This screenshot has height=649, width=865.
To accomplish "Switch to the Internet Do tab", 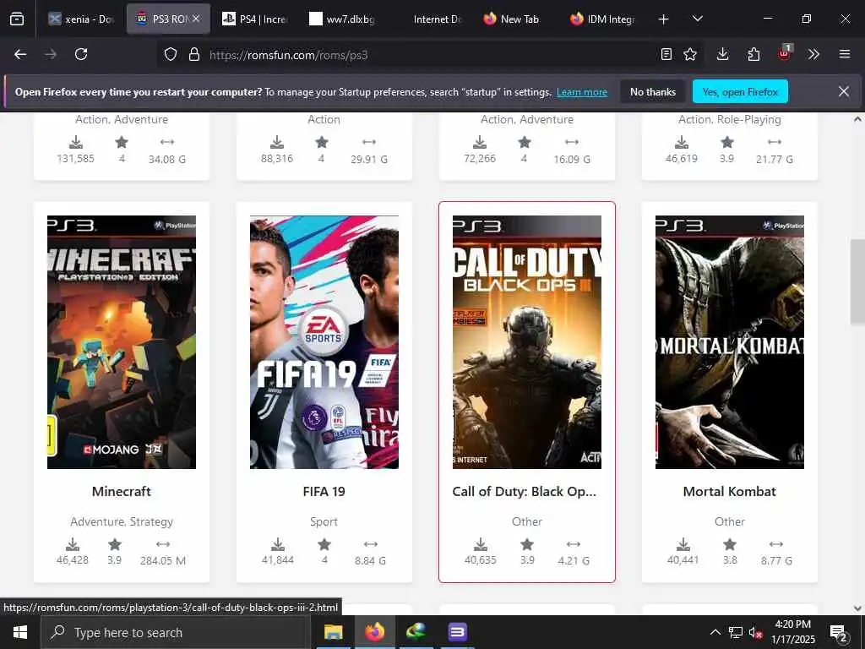I will click(430, 19).
